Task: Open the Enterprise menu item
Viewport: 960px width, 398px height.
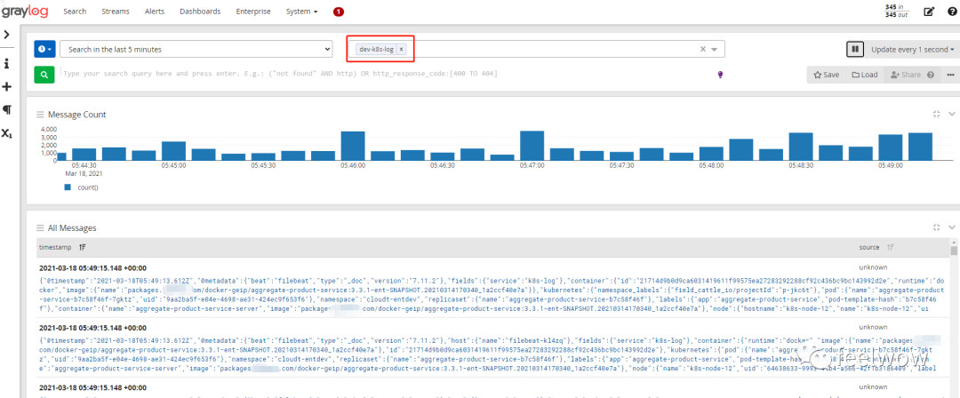Action: click(253, 12)
